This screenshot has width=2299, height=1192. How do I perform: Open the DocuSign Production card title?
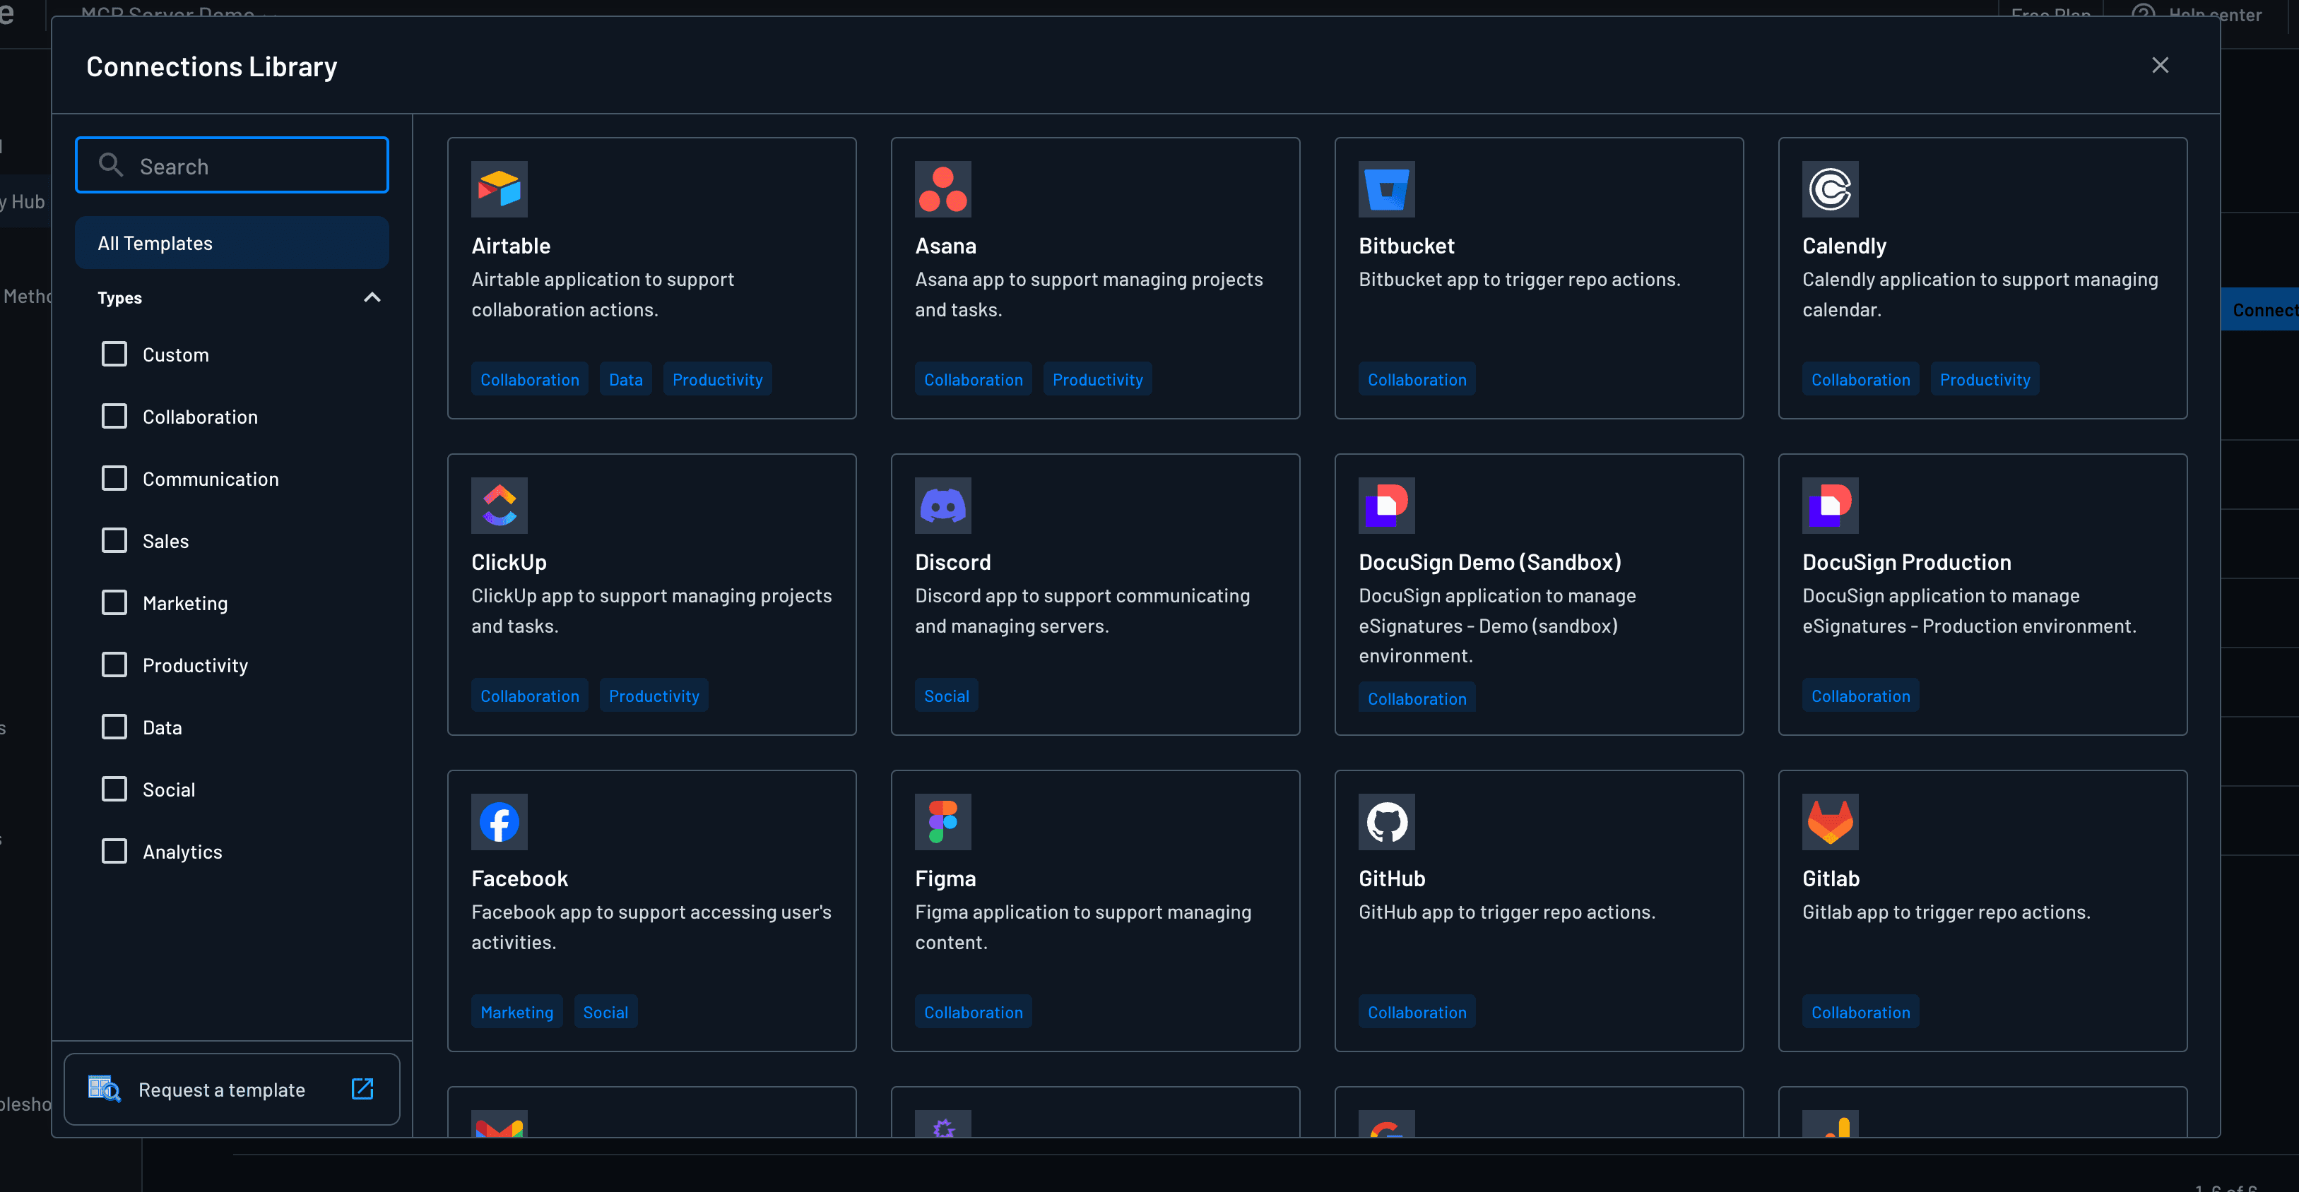click(1906, 562)
